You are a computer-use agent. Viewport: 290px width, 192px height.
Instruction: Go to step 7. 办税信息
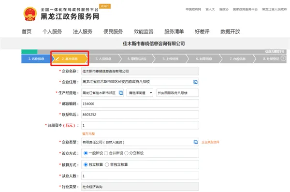(237, 59)
